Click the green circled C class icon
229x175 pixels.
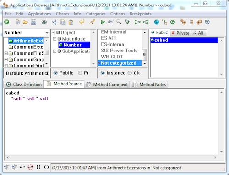(x=173, y=22)
